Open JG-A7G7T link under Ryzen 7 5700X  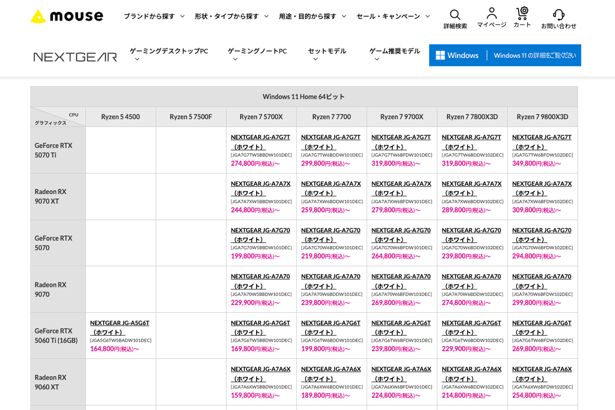(260, 137)
